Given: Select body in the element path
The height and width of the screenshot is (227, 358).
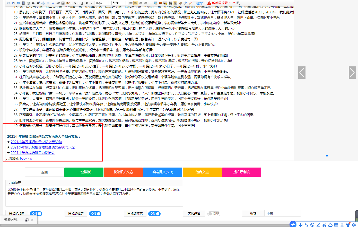Looking at the screenshot, I should pos(23,159).
